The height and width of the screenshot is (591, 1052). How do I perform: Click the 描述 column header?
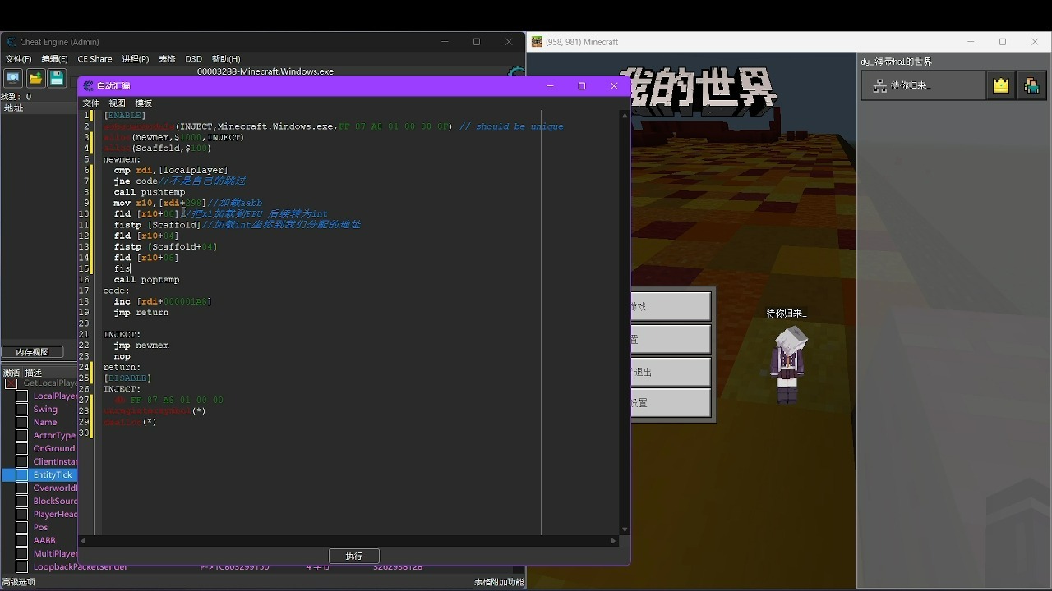click(x=34, y=373)
